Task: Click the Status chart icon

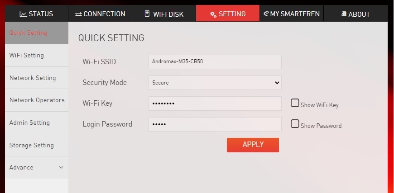Action: click(x=23, y=14)
